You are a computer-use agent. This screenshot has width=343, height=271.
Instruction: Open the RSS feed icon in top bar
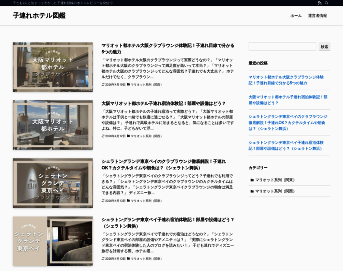[x=320, y=3]
